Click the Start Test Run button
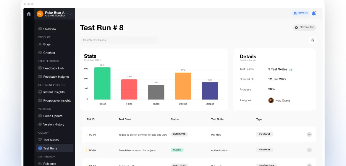The image size is (346, 166). coord(304,27)
